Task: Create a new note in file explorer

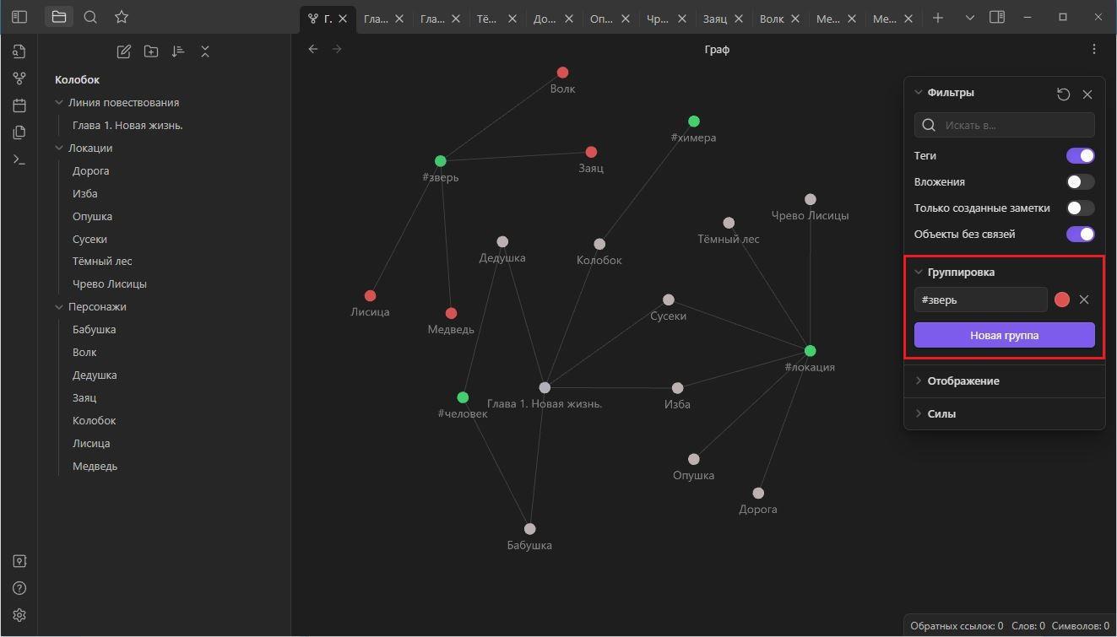Action: point(124,51)
